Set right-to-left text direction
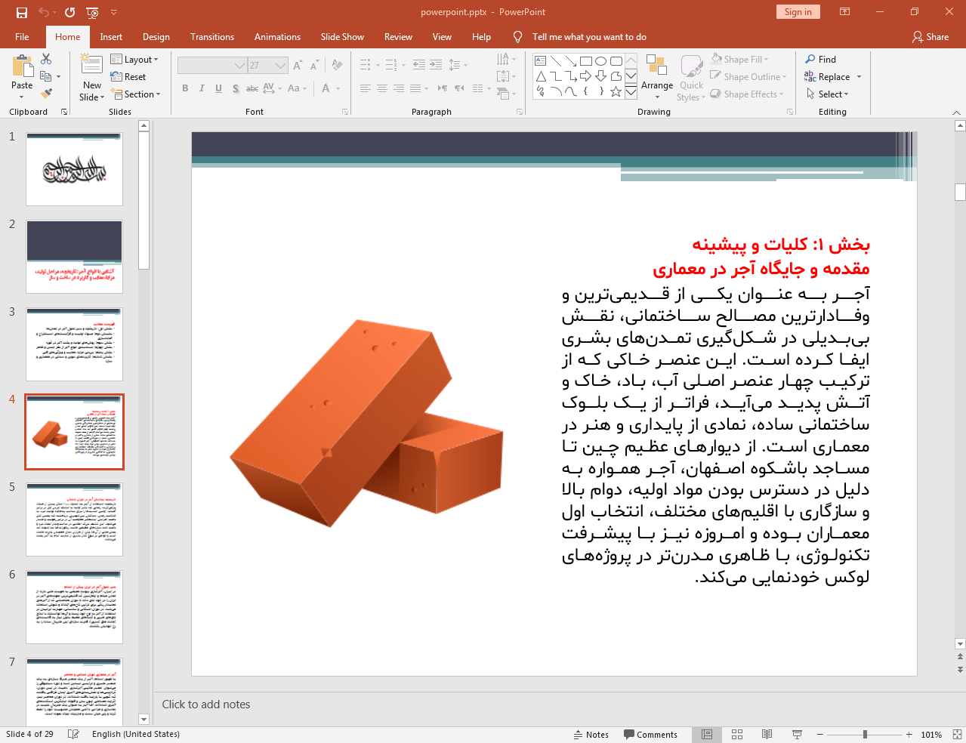This screenshot has height=743, width=966. tap(459, 88)
